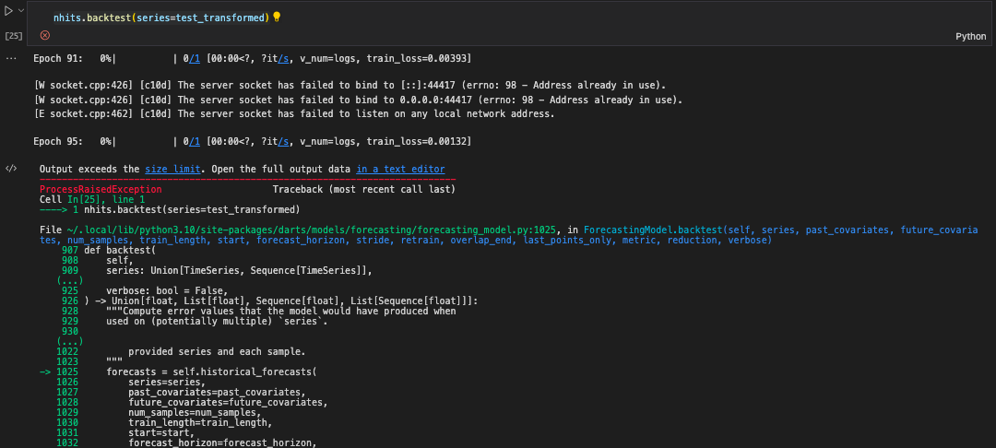Click the 'ProcessRaisedException' error name

(x=101, y=189)
